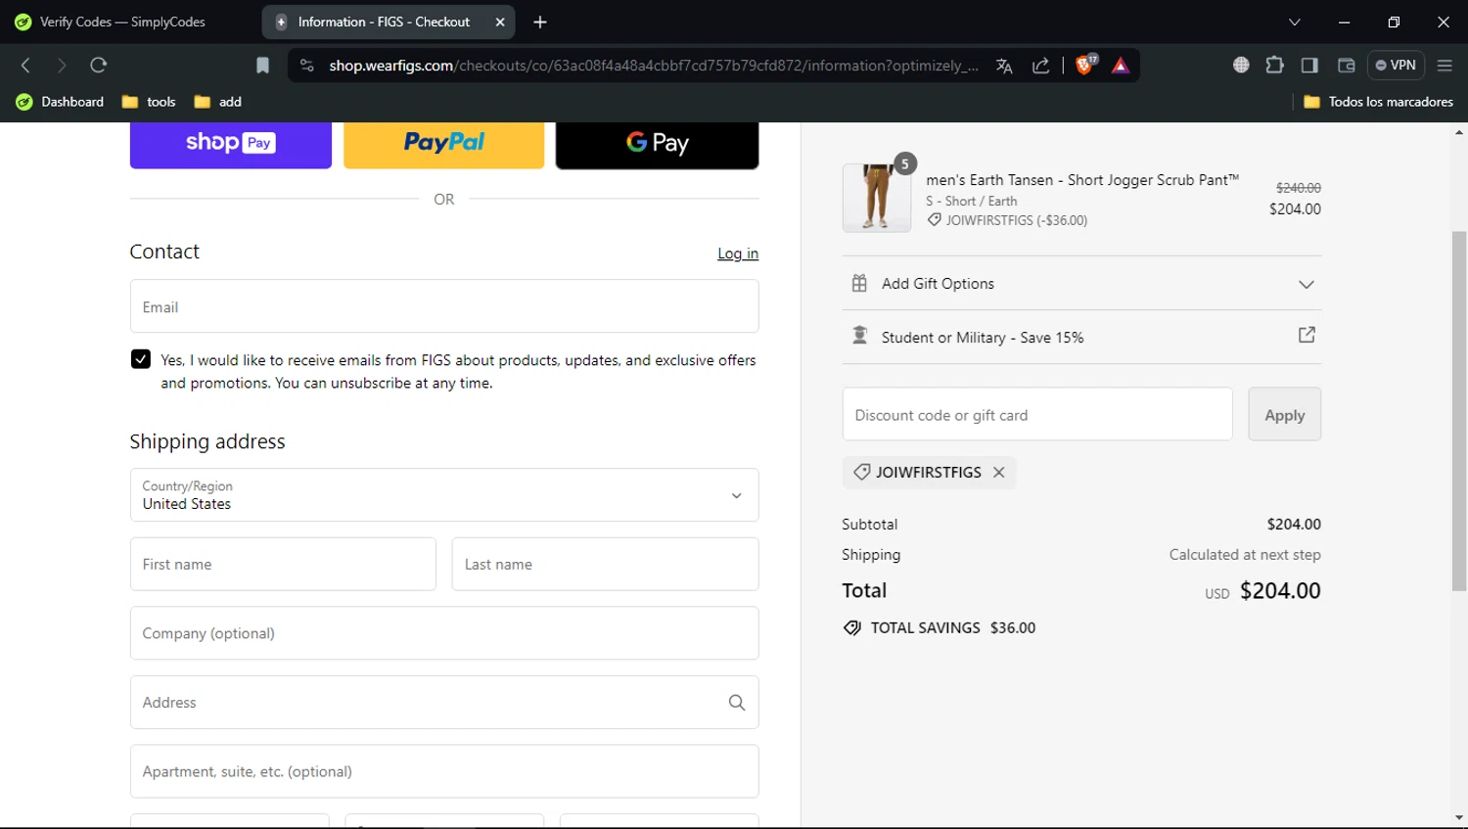The height and width of the screenshot is (829, 1468).
Task: Click the page vertical scrollbar
Action: pyautogui.click(x=1459, y=411)
